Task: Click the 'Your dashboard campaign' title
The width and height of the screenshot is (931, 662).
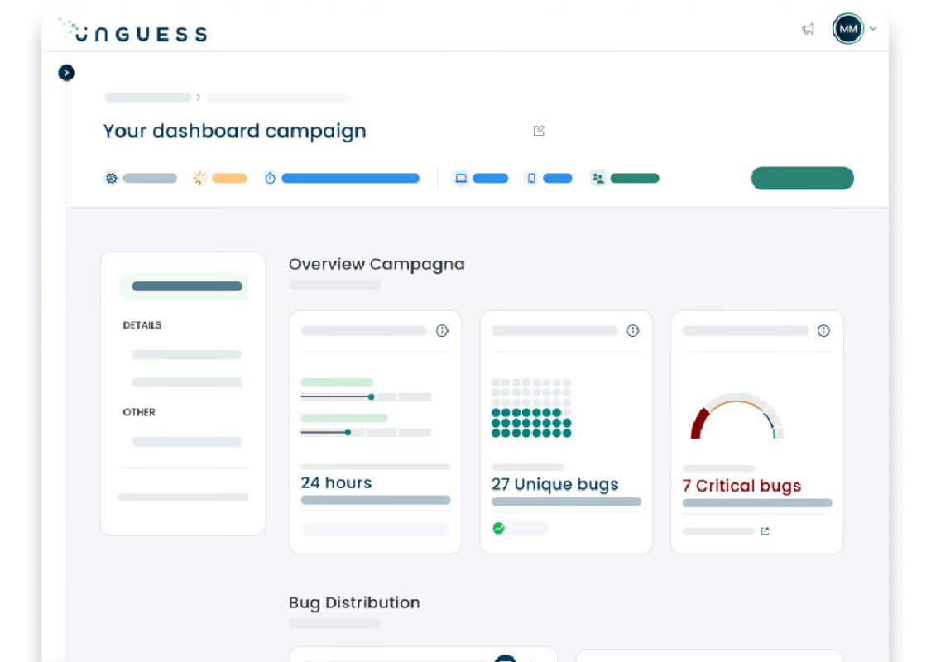Action: [x=234, y=132]
